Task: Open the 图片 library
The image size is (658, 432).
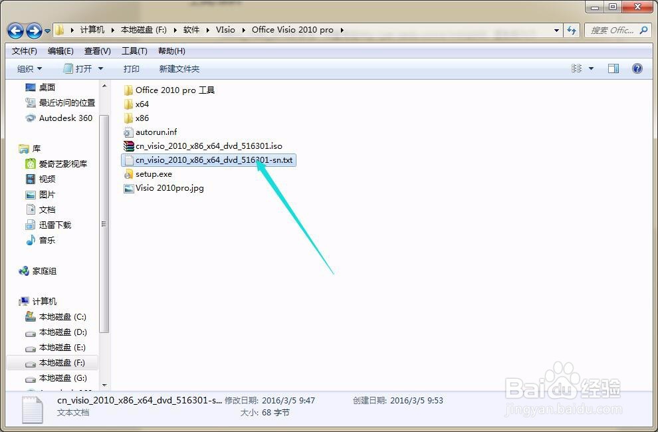Action: point(41,194)
